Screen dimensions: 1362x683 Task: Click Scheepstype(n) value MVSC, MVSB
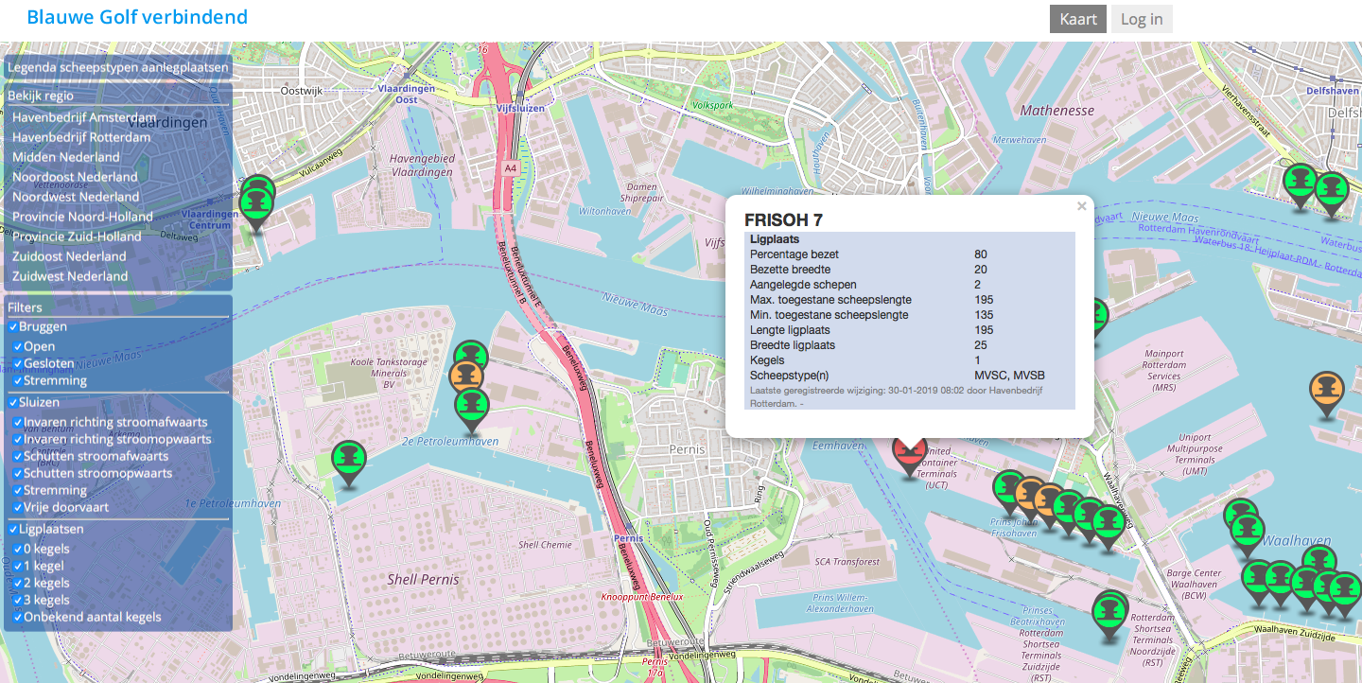tap(1009, 376)
